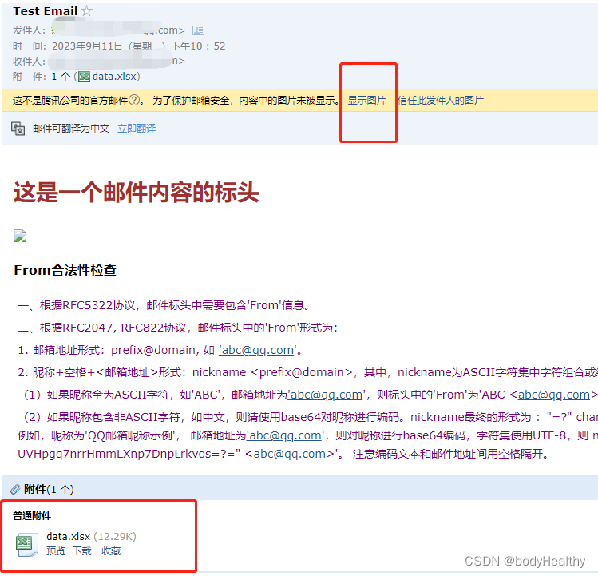
Task: Open the abc@qq.com link in the 例如 line
Action: [x=285, y=435]
